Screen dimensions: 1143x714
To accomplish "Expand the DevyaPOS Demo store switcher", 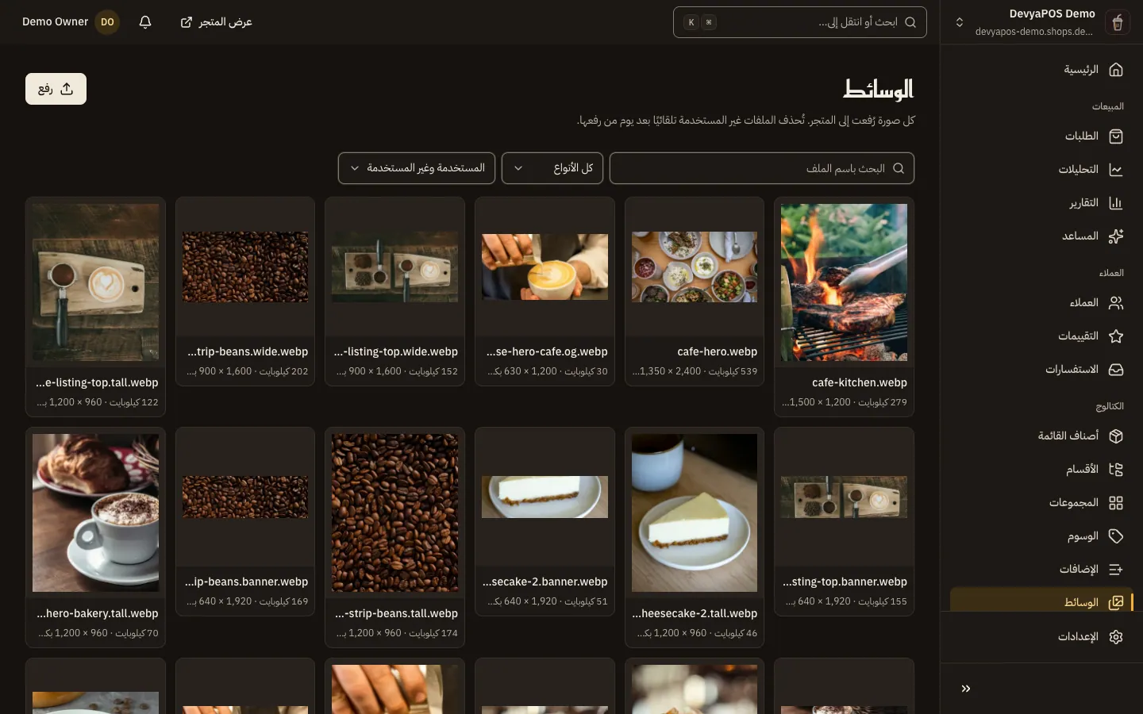I will point(960,22).
